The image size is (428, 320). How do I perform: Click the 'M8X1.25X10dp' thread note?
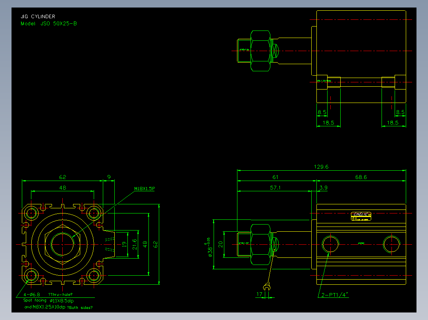click(49, 307)
